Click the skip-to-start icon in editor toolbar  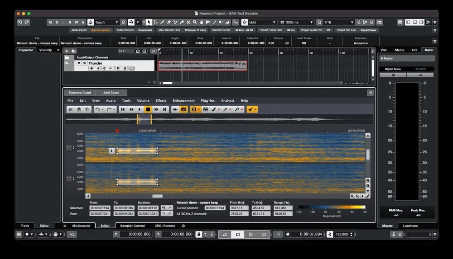(x=123, y=109)
